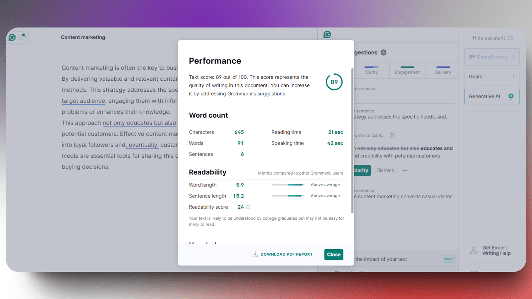Close the Performance dialog

(333, 254)
